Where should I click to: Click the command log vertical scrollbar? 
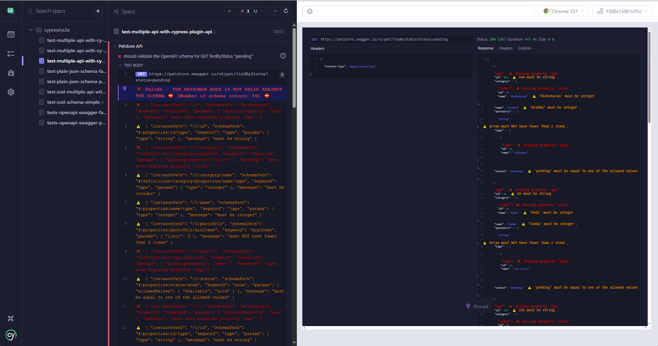(x=294, y=68)
